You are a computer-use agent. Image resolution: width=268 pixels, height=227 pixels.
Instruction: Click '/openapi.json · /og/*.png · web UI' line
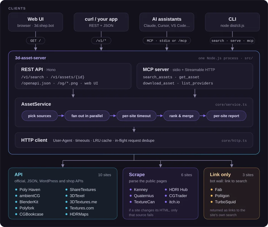coord(59,83)
